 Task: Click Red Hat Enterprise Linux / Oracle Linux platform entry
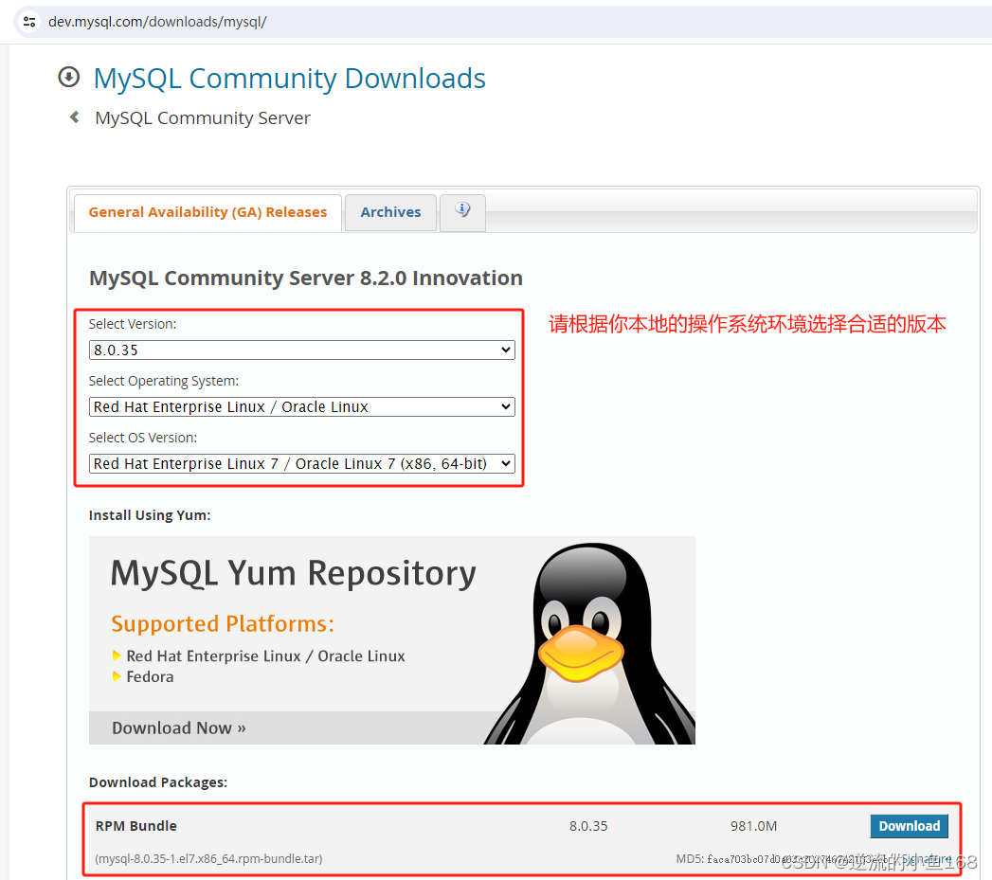pos(265,656)
